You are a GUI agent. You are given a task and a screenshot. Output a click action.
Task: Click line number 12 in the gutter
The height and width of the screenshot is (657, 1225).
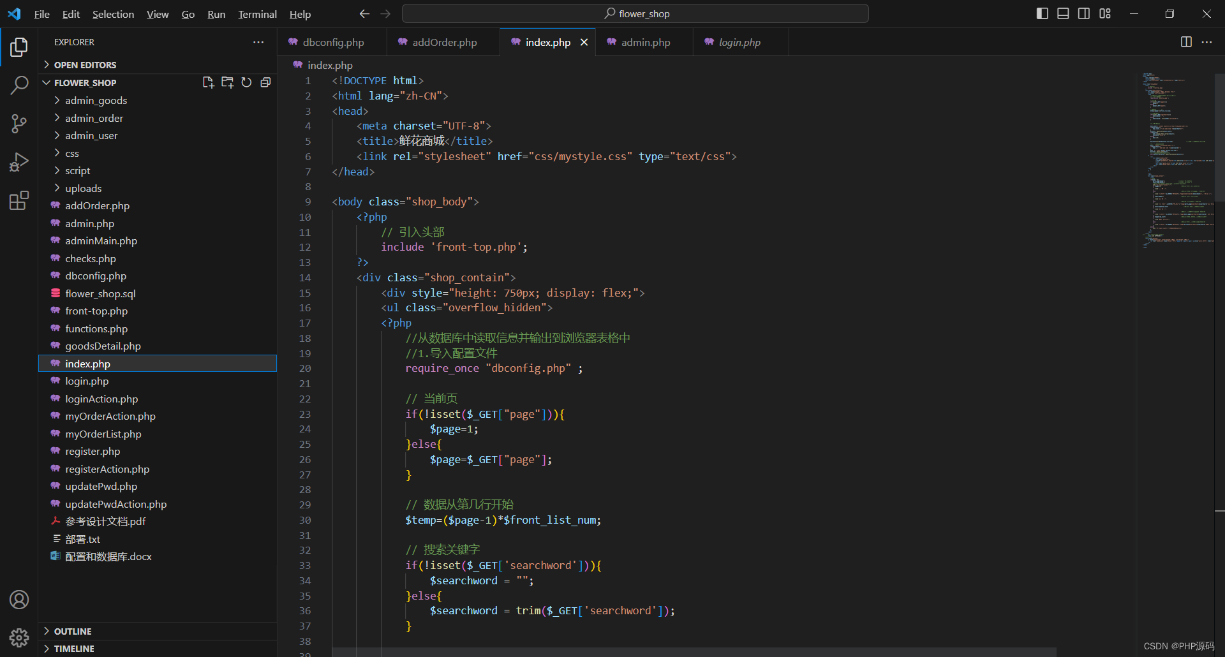coord(305,247)
